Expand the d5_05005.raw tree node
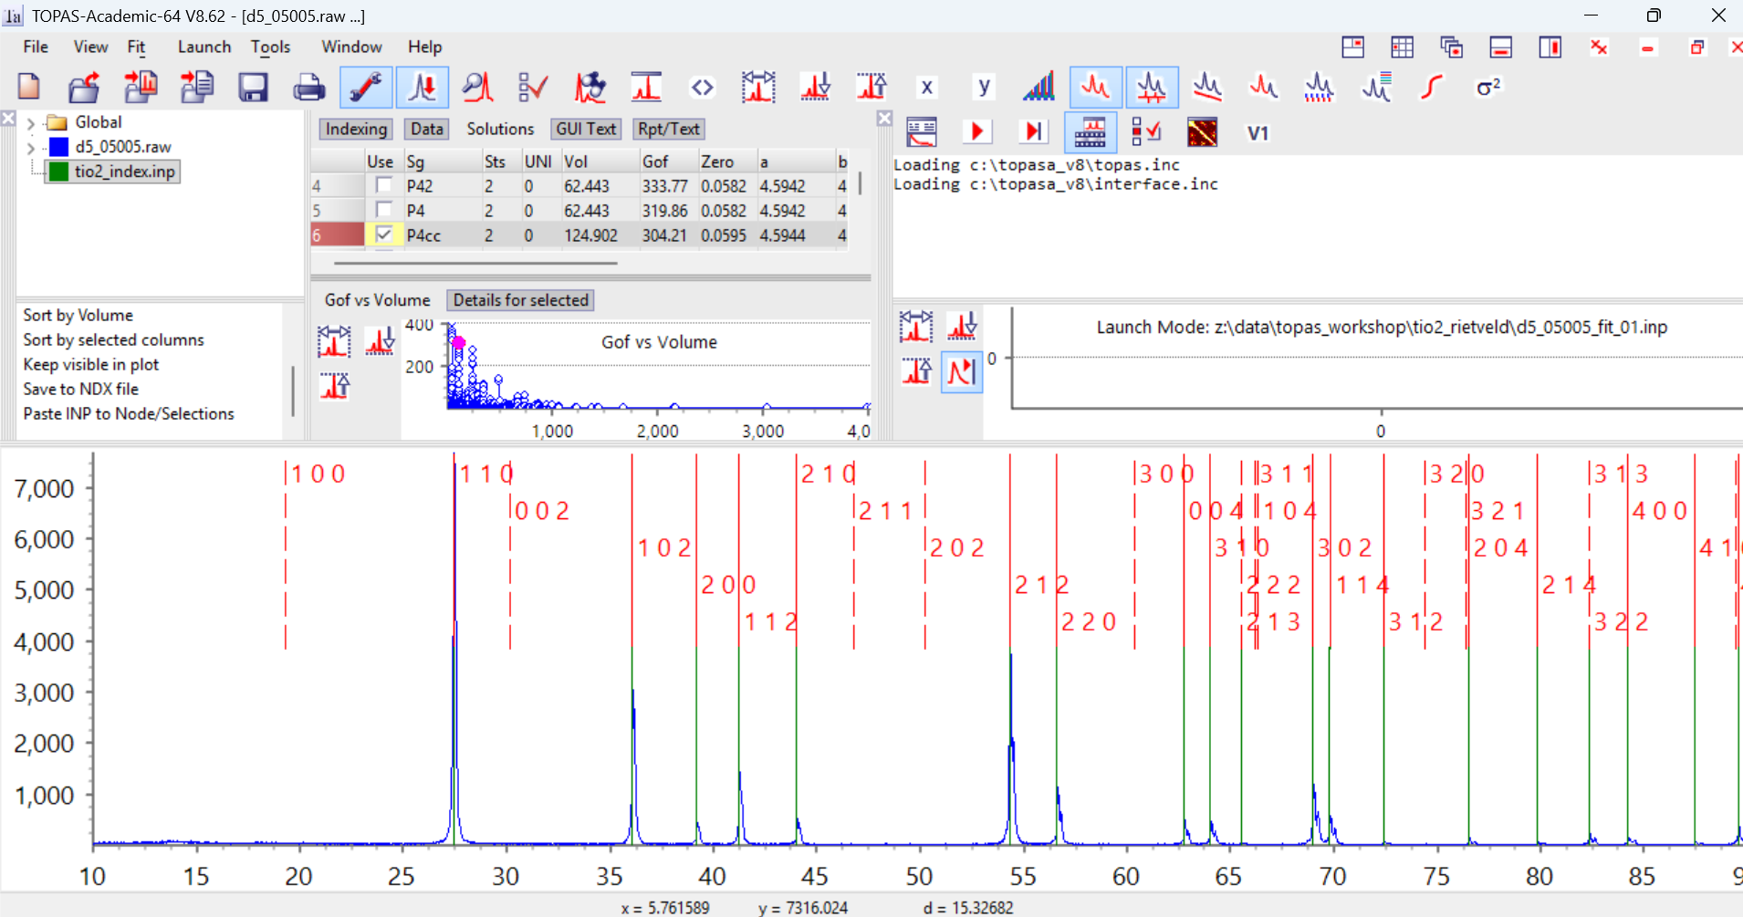Image resolution: width=1743 pixels, height=917 pixels. (31, 147)
